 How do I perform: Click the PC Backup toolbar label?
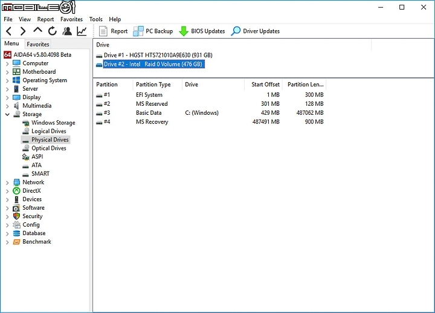point(159,31)
